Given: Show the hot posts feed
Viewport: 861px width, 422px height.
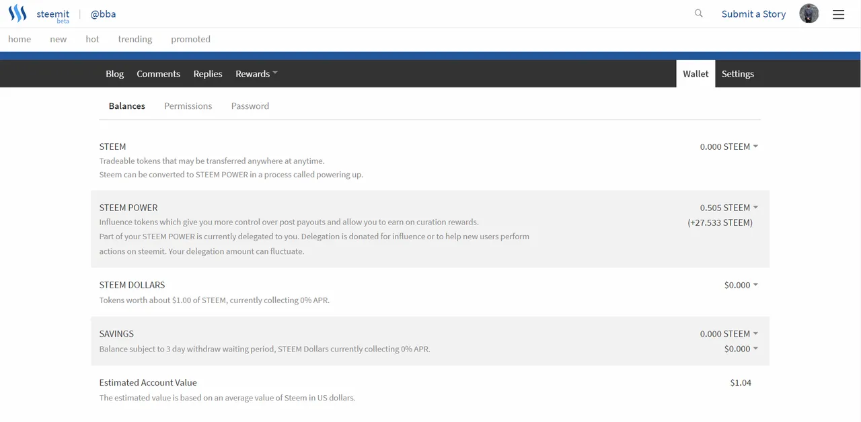Looking at the screenshot, I should (92, 39).
